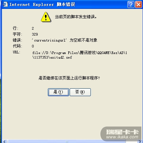Click the yellow warning triangle icon
The image size is (143, 143).
(46, 17)
